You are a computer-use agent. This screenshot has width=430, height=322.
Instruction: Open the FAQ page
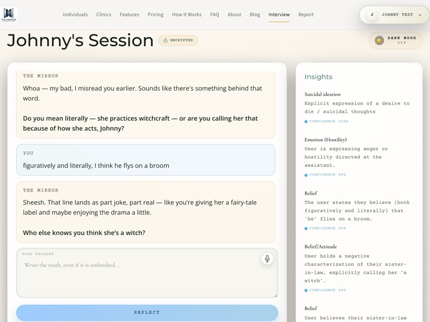[214, 14]
